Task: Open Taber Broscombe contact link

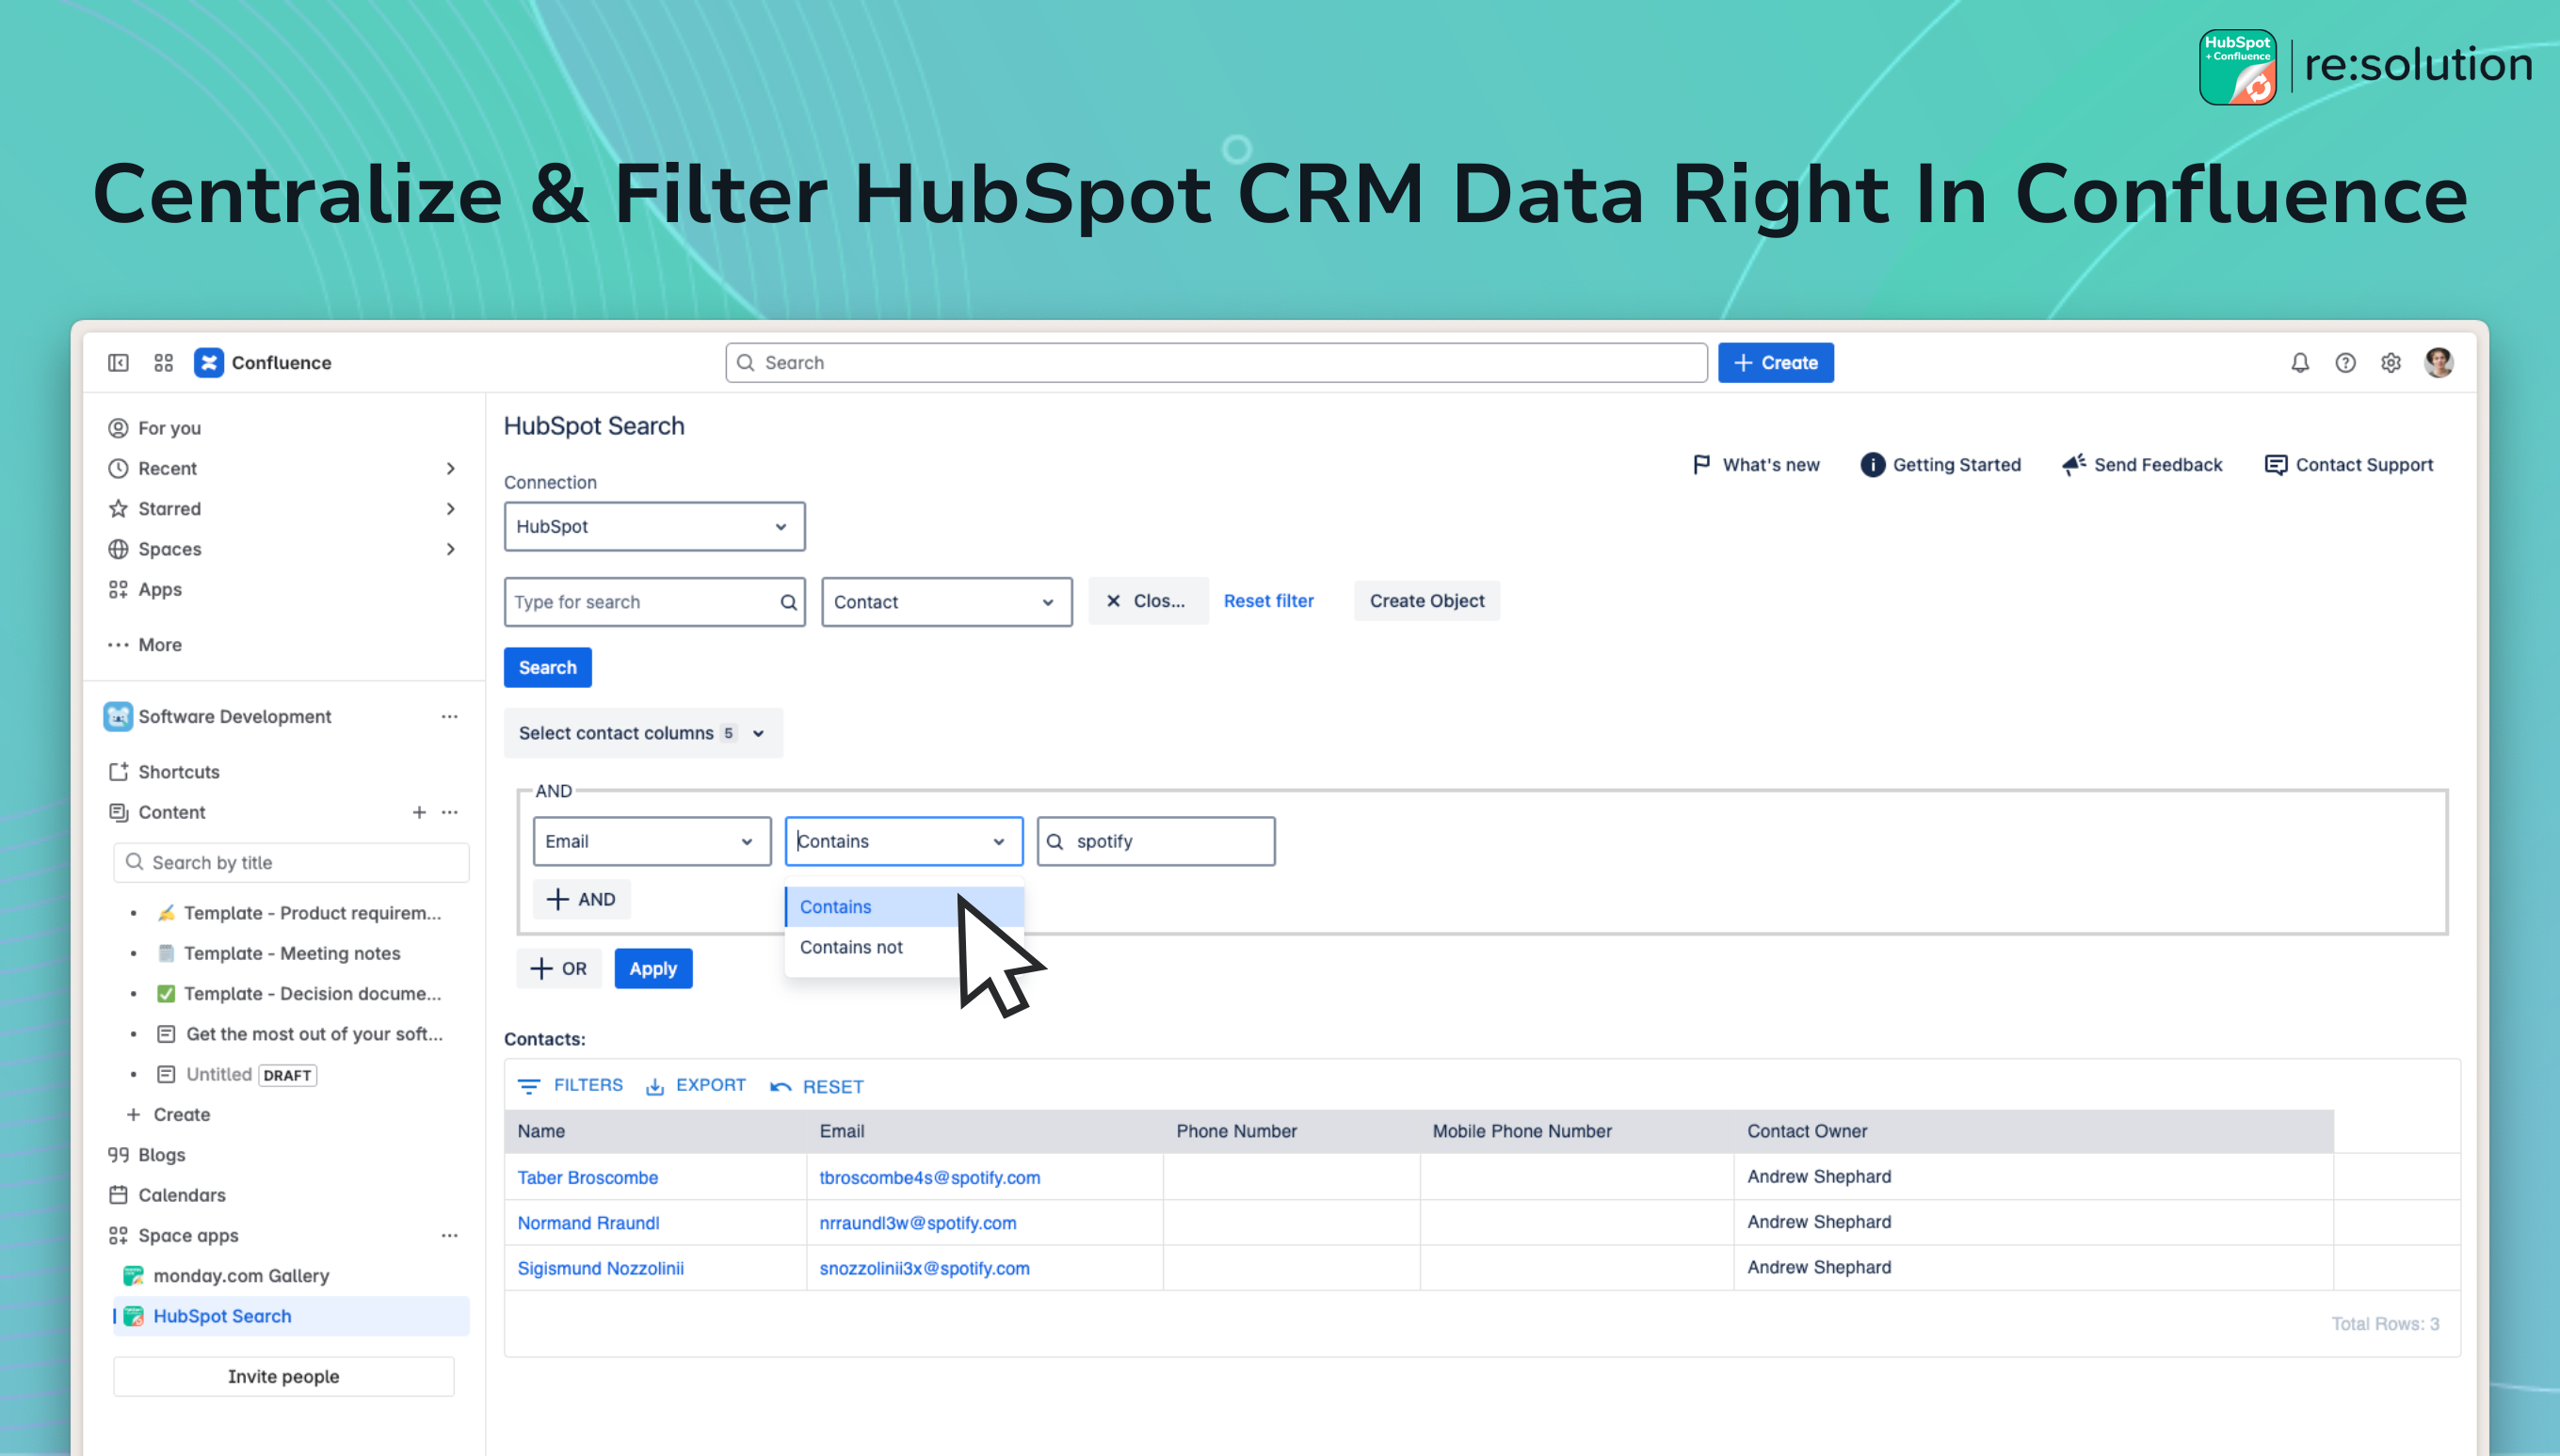Action: [x=588, y=1177]
